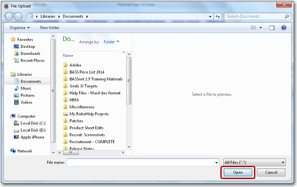Open the Adobe folder
297x187 pixels.
click(x=75, y=65)
